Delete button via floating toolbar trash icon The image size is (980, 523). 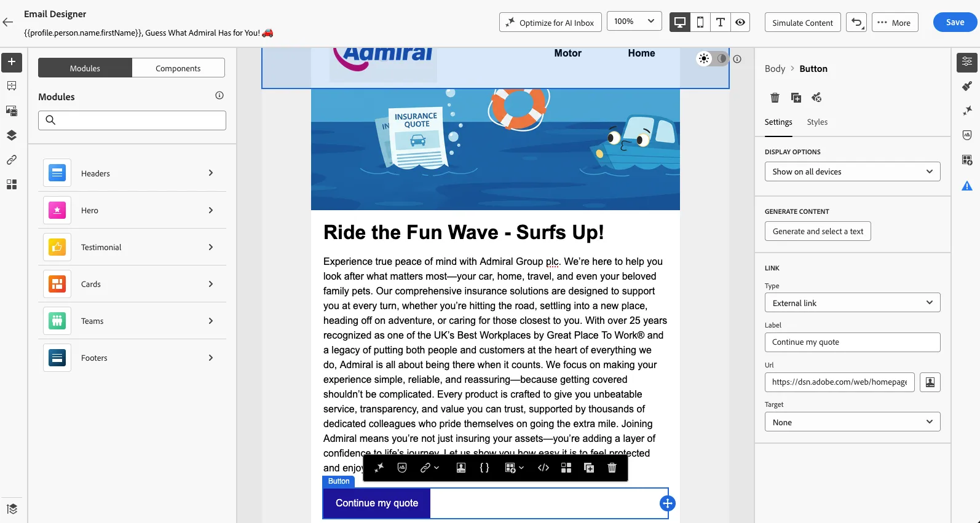pos(612,468)
